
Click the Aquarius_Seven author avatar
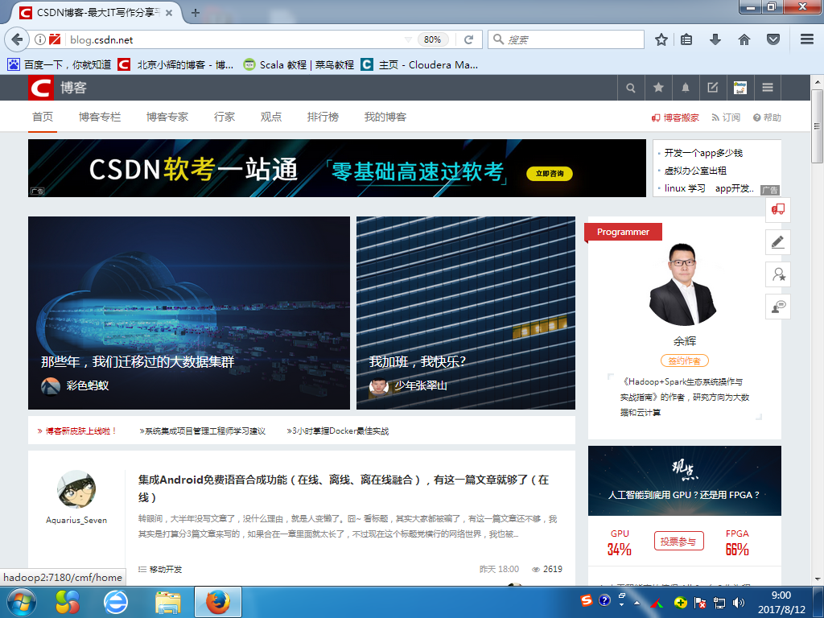(76, 489)
